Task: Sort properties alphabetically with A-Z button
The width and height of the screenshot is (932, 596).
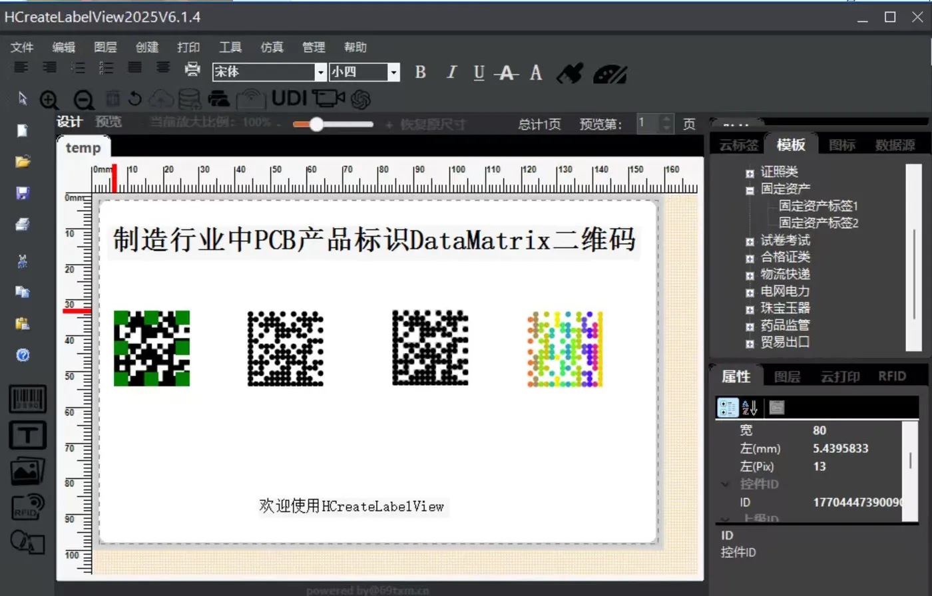Action: pyautogui.click(x=750, y=408)
